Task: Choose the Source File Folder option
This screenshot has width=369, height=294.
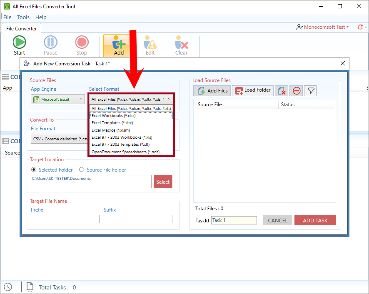Action: (82, 169)
